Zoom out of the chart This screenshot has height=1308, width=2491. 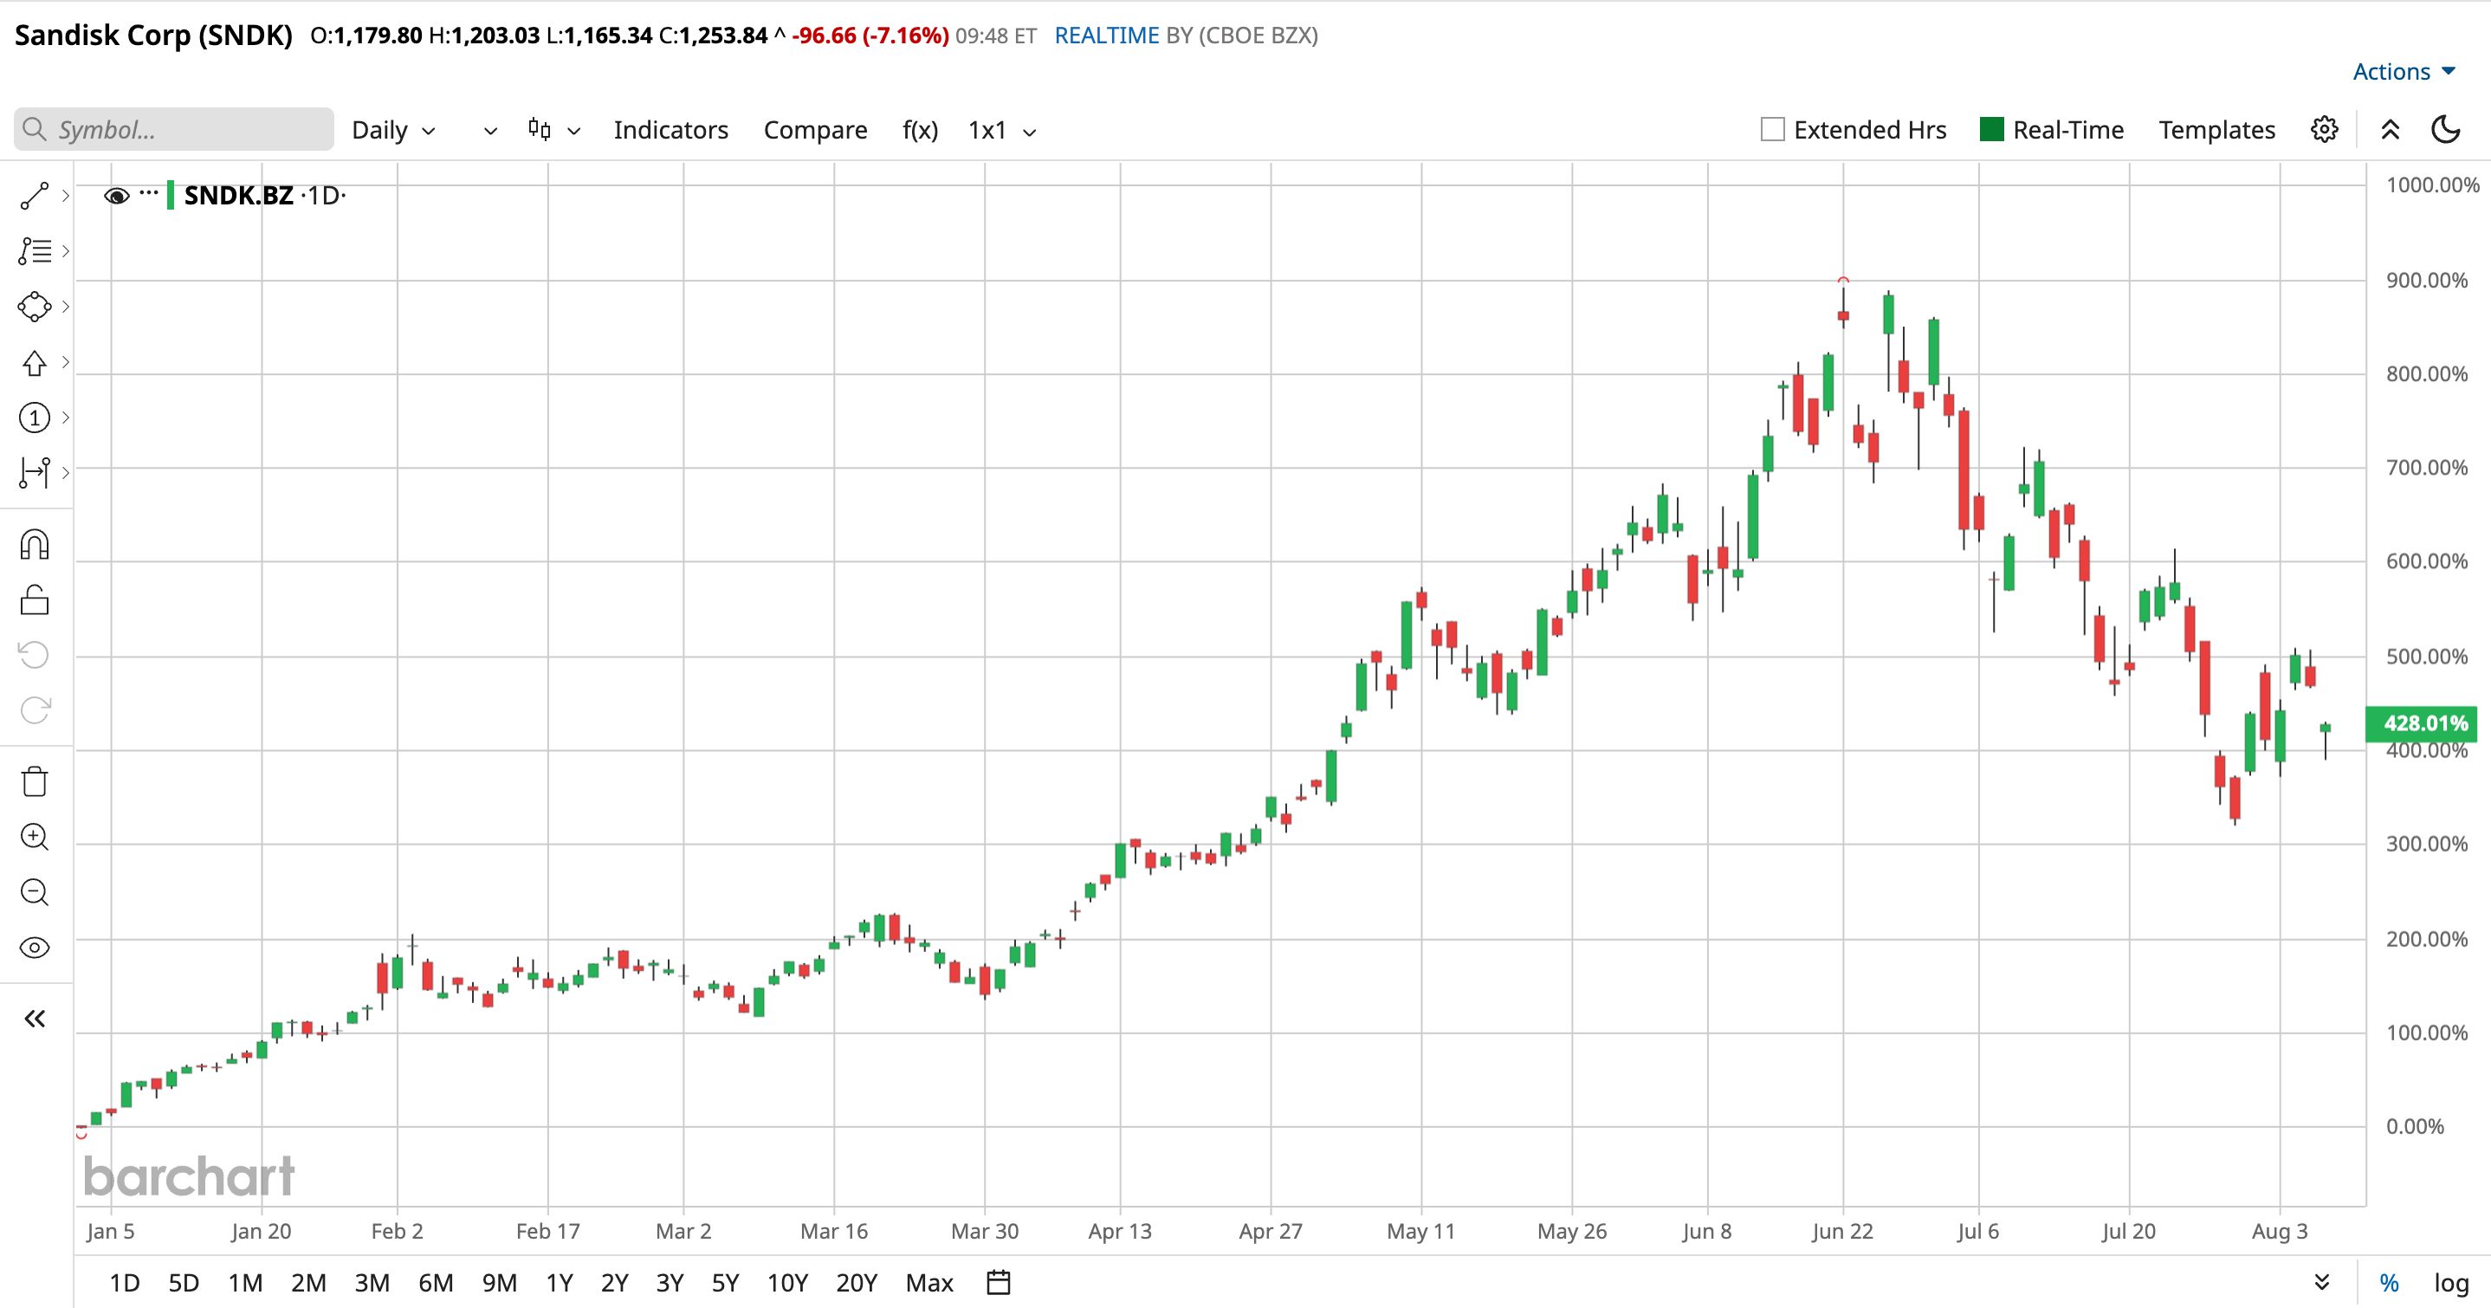point(35,892)
